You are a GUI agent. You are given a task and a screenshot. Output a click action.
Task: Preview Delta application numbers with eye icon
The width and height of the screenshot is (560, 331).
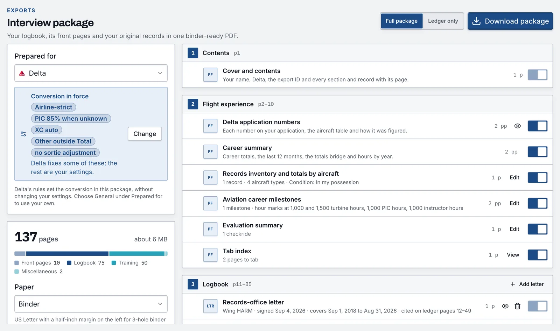[x=517, y=126]
